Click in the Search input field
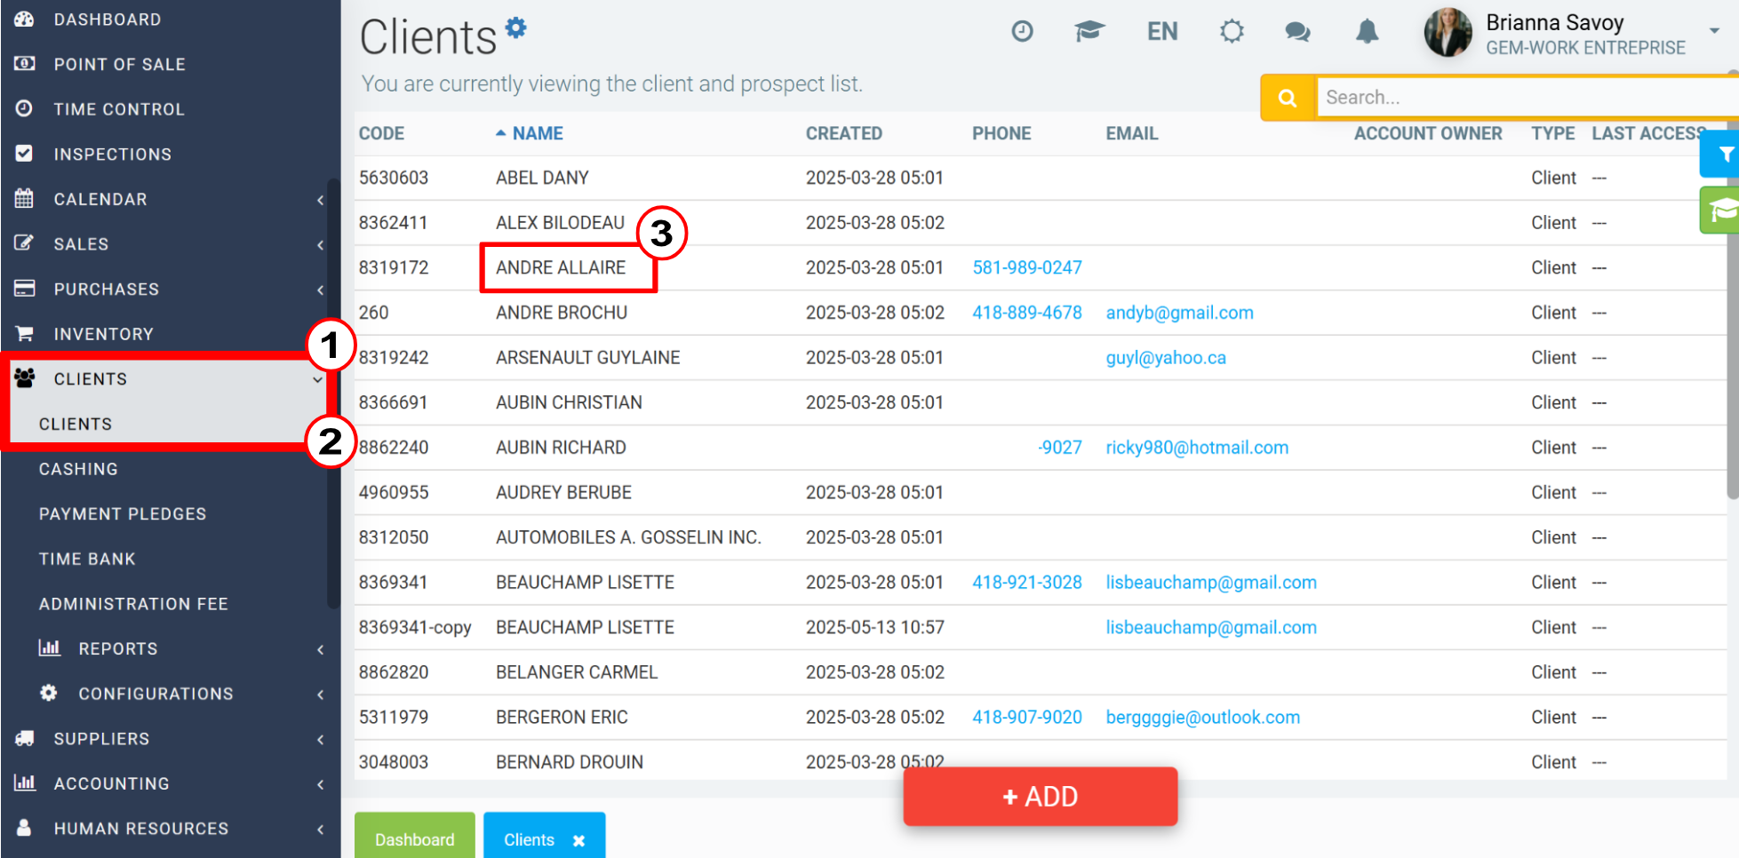Viewport: 1739px width, 858px height. pyautogui.click(x=1527, y=98)
